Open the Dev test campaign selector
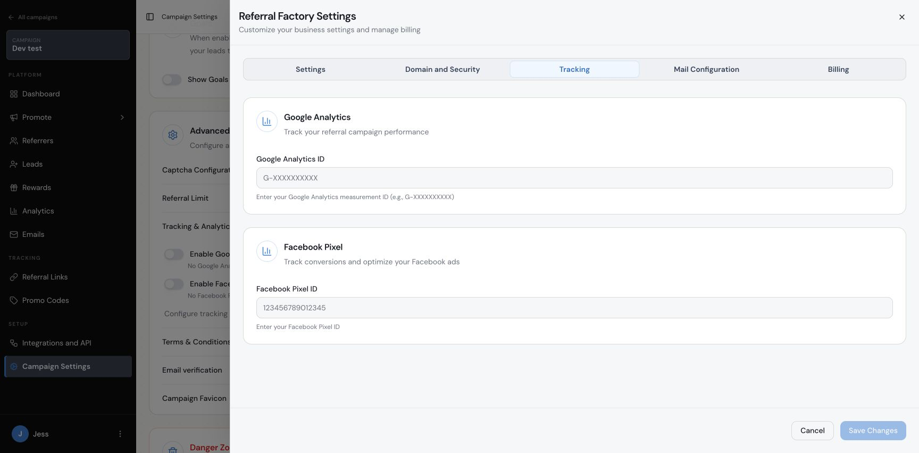The width and height of the screenshot is (919, 453). [x=68, y=45]
